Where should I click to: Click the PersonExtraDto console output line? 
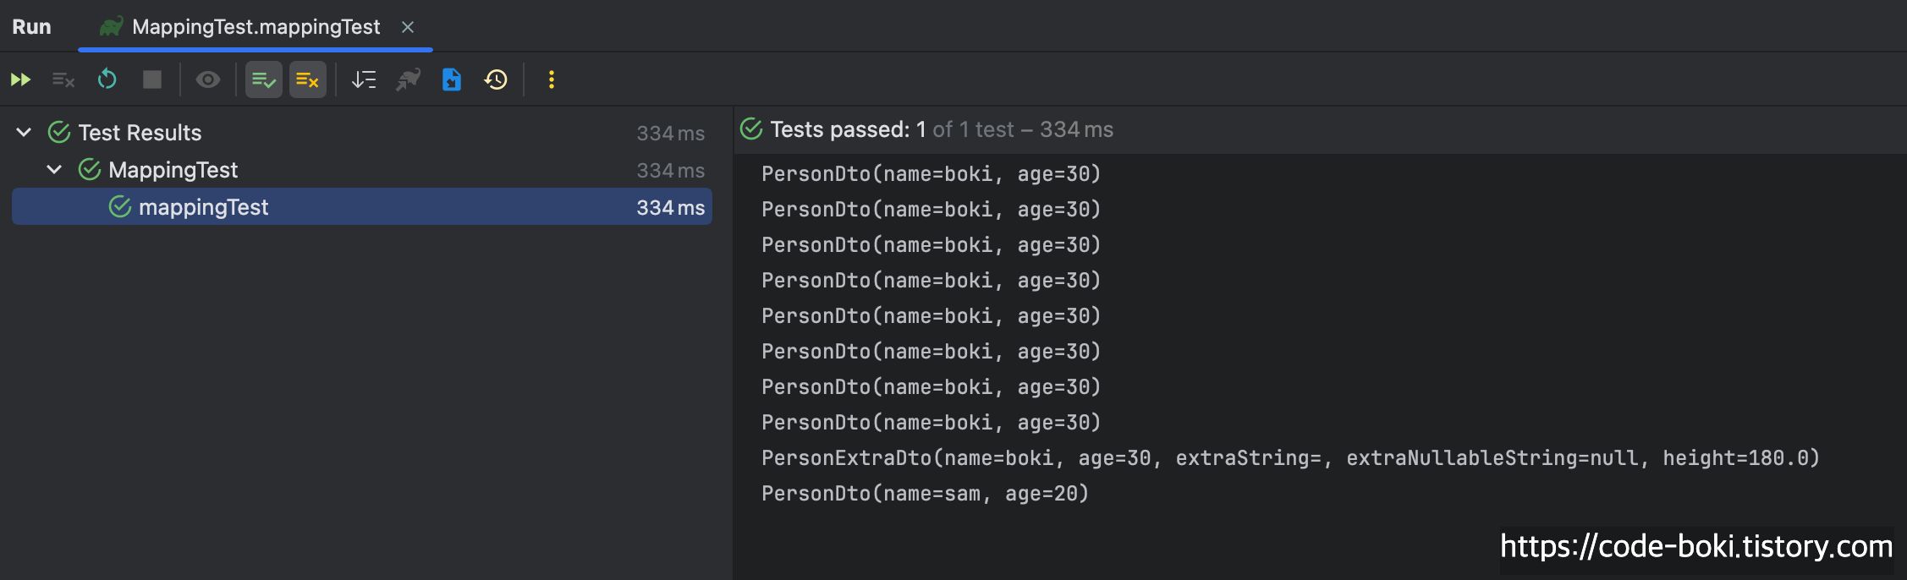tap(1289, 458)
